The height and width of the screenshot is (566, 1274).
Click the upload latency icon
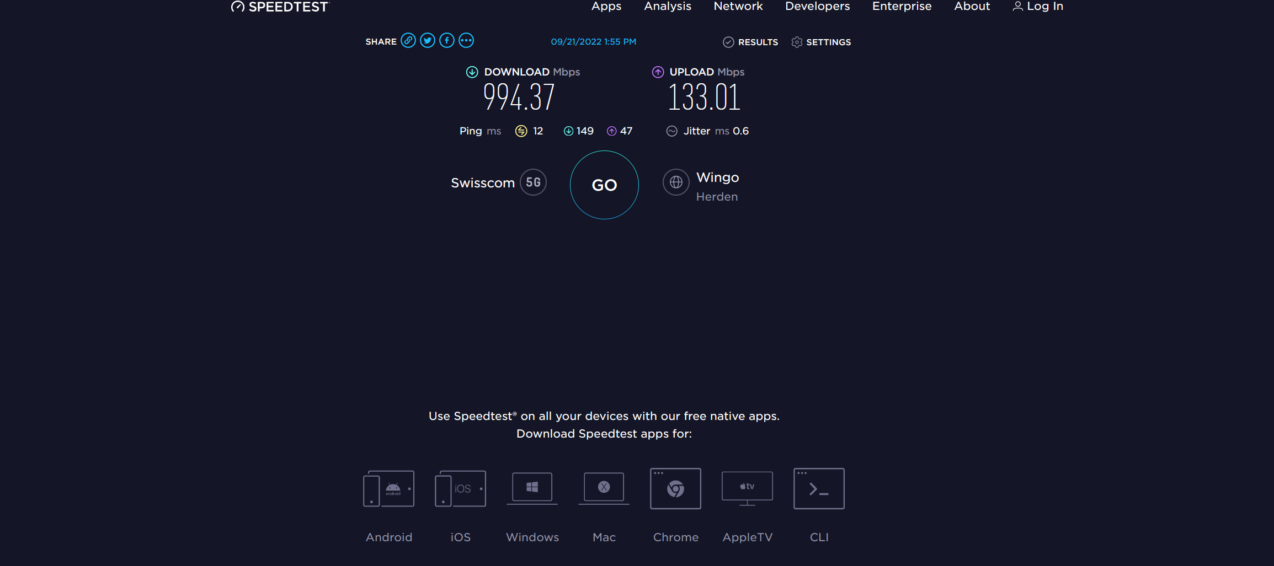click(611, 131)
